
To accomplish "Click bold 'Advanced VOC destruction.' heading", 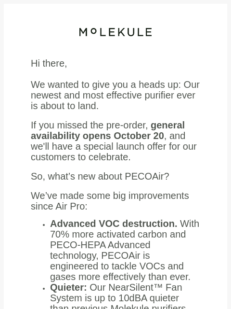I will pos(114,224).
